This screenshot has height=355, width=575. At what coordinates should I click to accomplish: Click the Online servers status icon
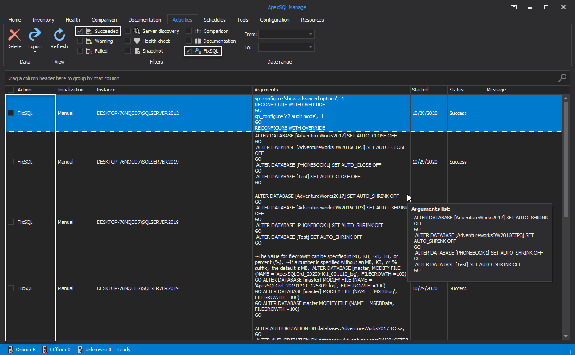(x=10, y=350)
